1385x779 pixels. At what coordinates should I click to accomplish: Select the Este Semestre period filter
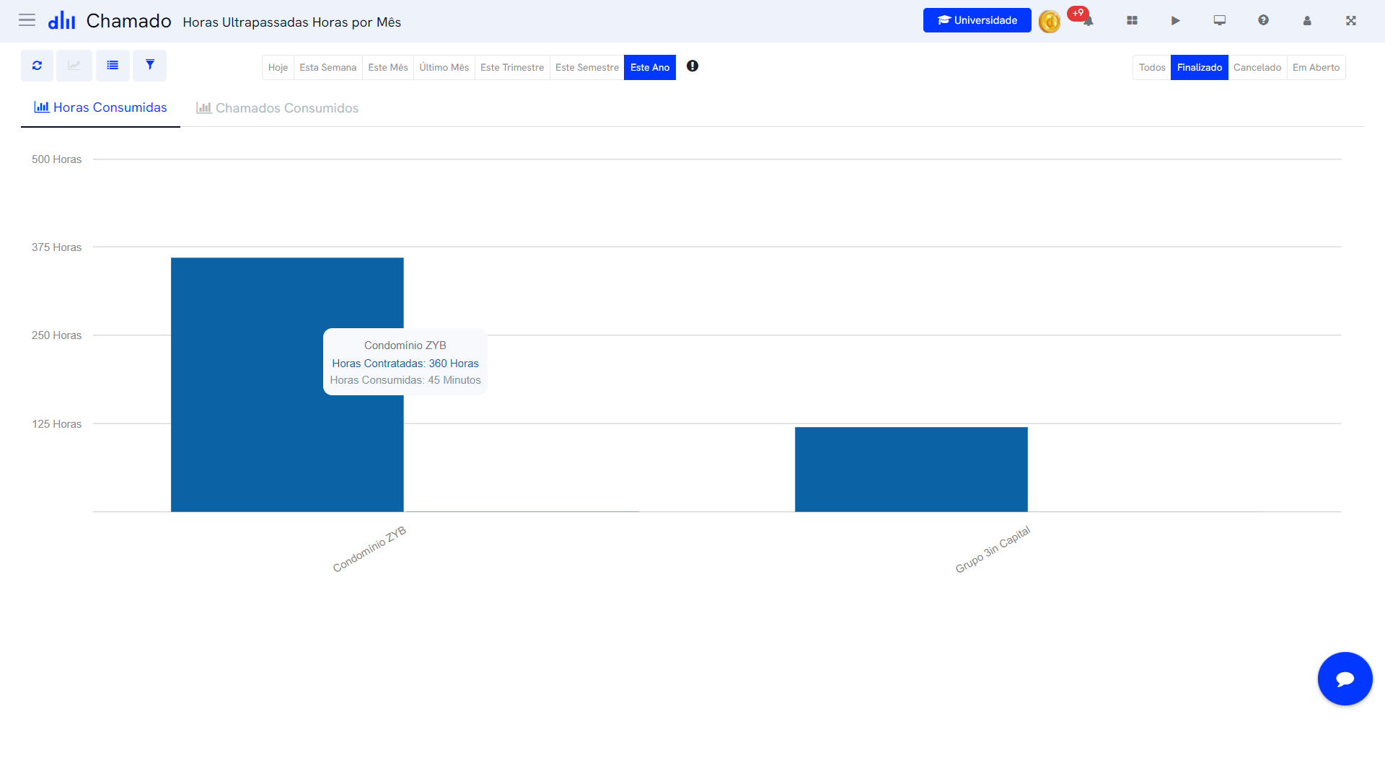click(587, 67)
